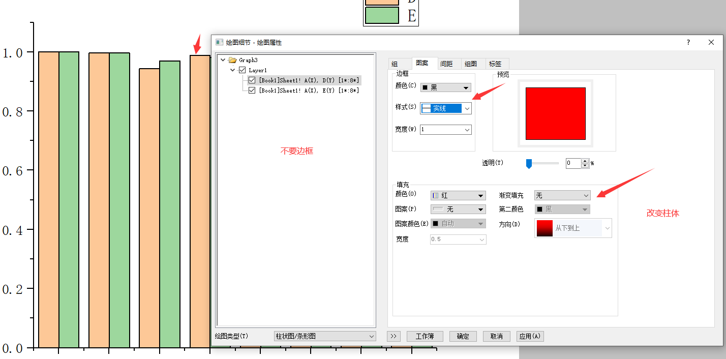Click the Graph3 folder icon in the tree

click(231, 59)
